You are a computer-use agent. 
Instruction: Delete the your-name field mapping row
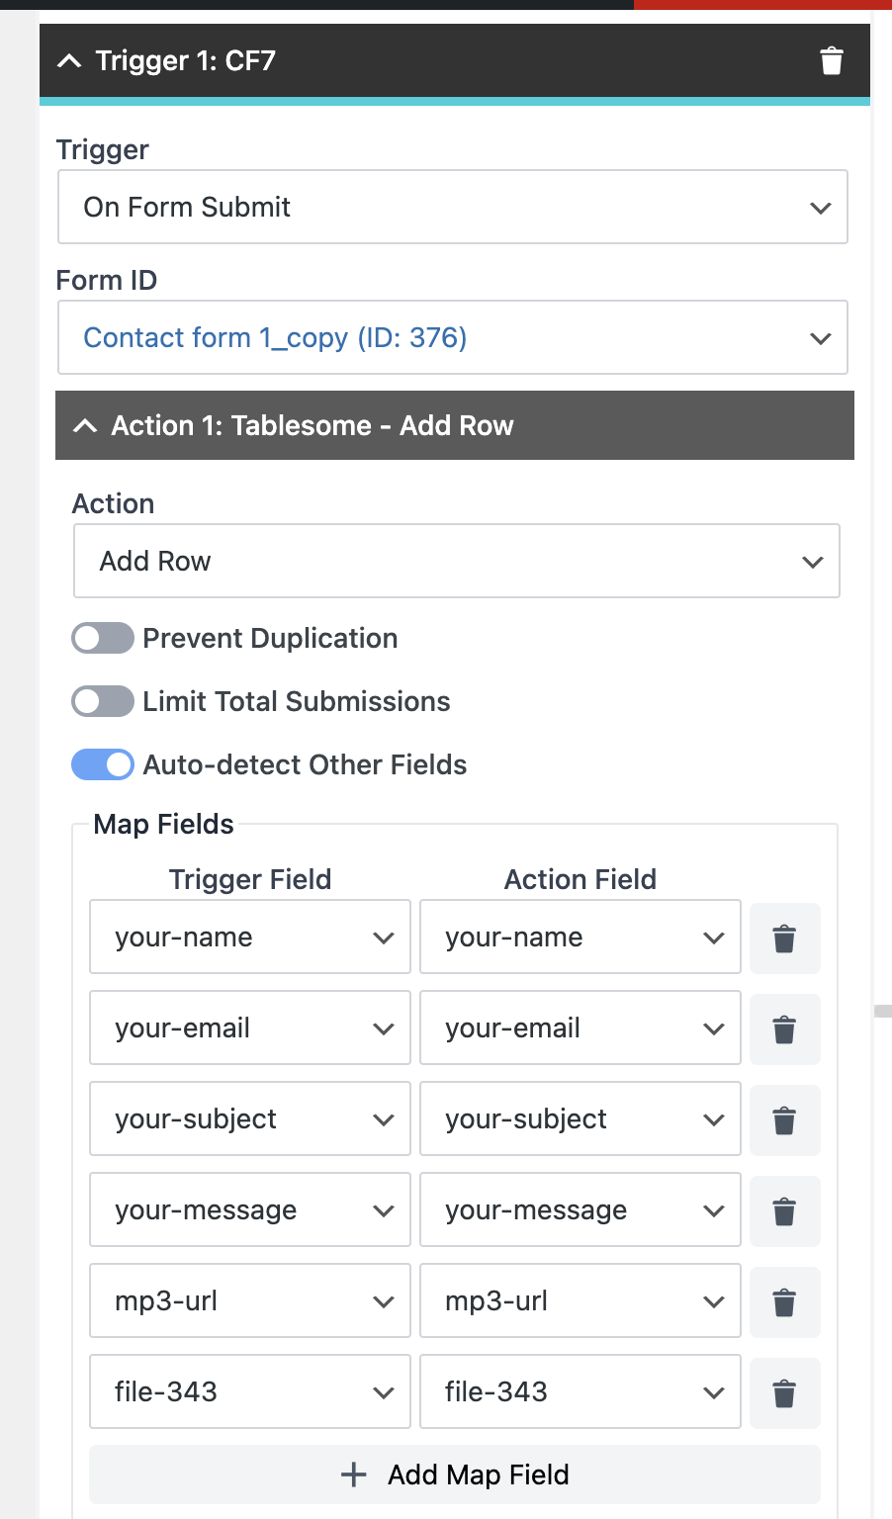pyautogui.click(x=784, y=938)
